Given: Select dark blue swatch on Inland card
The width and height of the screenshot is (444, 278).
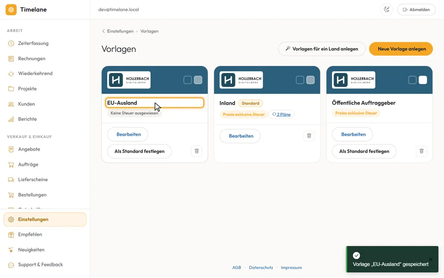Looking at the screenshot, I should click(300, 80).
